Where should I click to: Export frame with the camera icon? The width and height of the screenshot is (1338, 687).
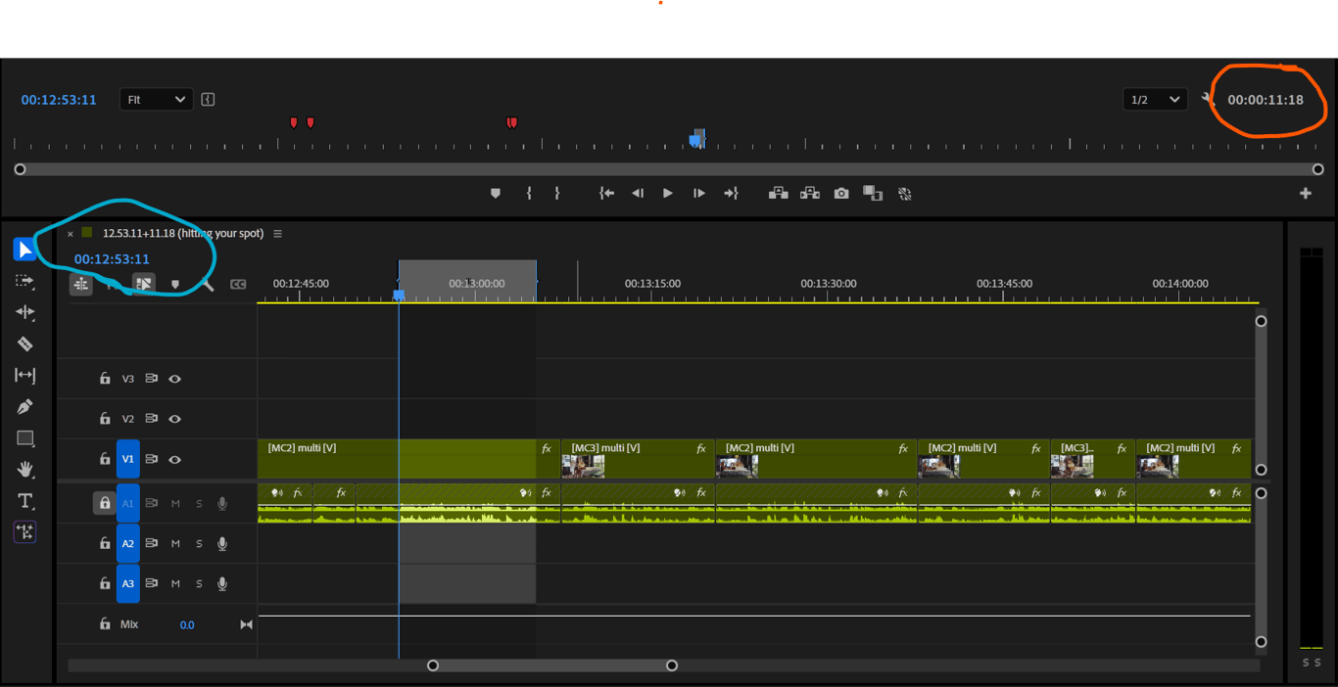coord(841,194)
